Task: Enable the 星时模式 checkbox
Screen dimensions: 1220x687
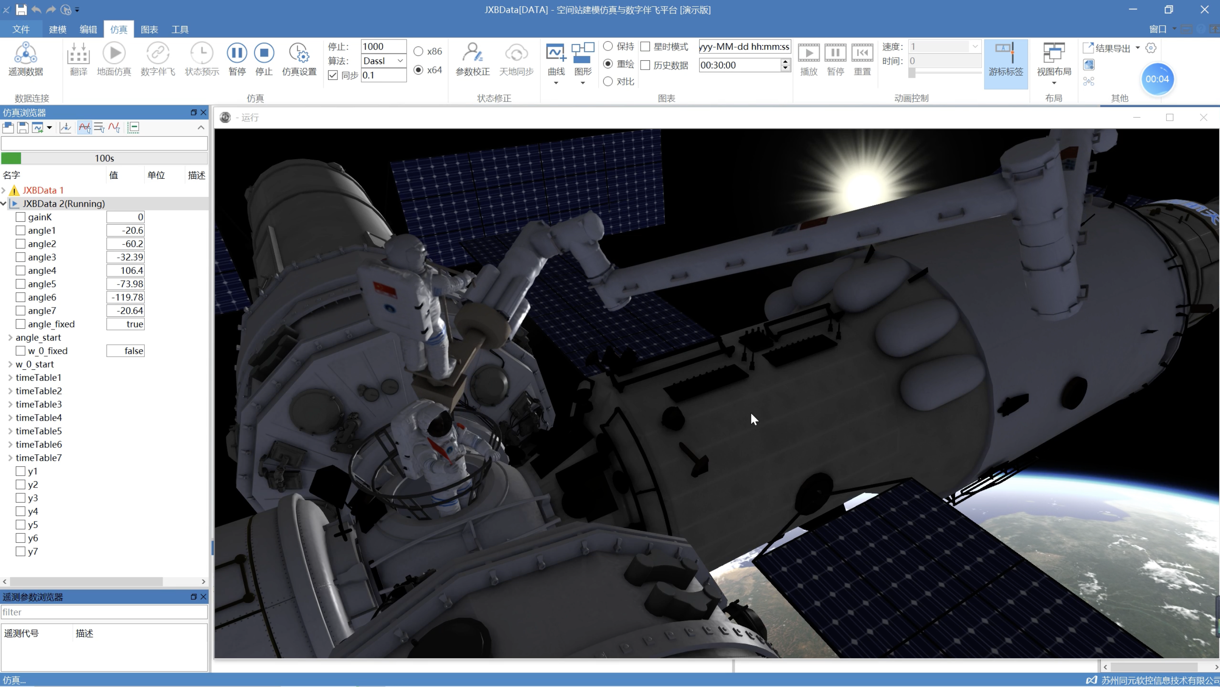Action: coord(645,46)
